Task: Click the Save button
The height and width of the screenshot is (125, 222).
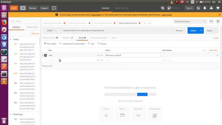Action: tap(209, 31)
